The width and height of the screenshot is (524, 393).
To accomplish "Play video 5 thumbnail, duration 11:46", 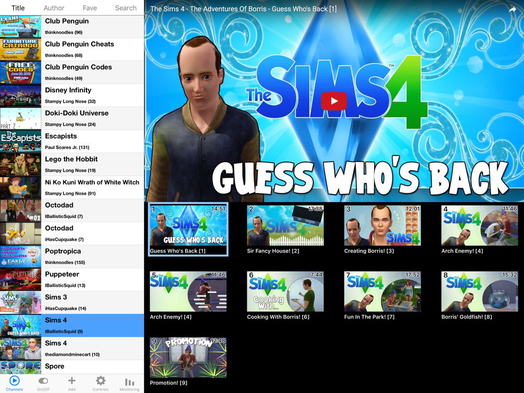I will pyautogui.click(x=188, y=291).
